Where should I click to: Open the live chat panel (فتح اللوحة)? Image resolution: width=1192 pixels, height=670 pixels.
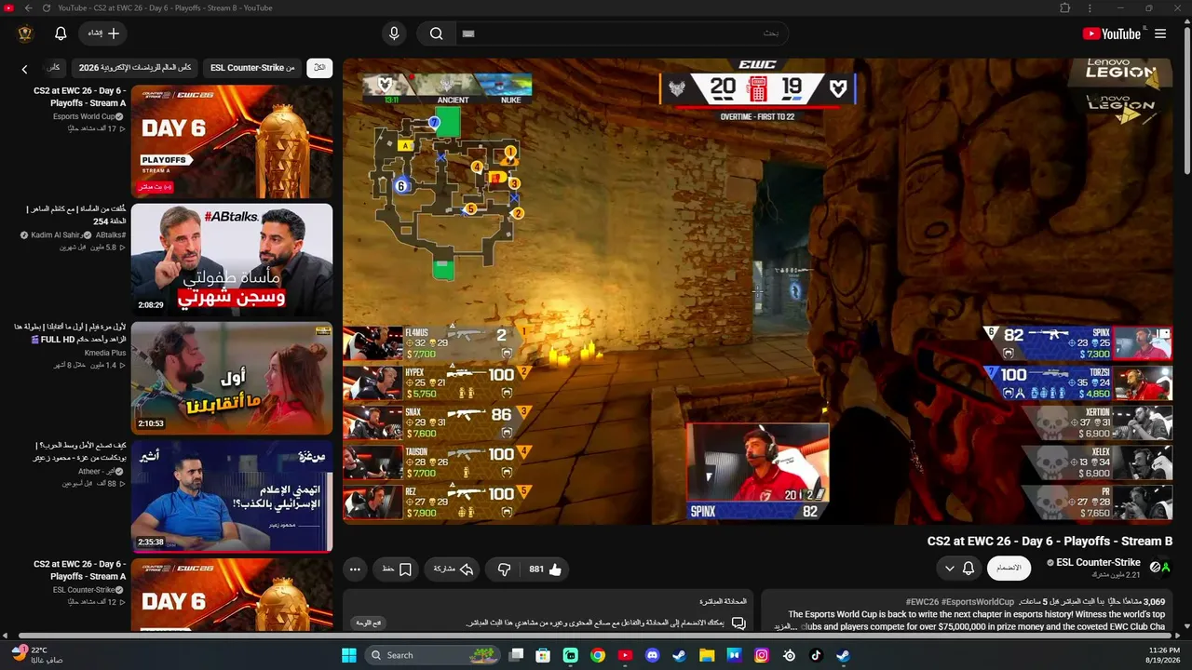[368, 623]
